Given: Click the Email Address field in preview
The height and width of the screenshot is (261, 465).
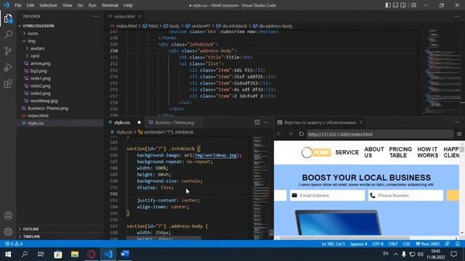Looking at the screenshot, I should (x=328, y=195).
